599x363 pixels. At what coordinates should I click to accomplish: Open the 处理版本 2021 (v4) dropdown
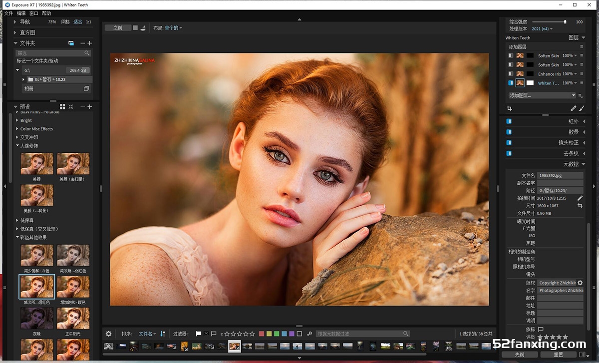(542, 29)
